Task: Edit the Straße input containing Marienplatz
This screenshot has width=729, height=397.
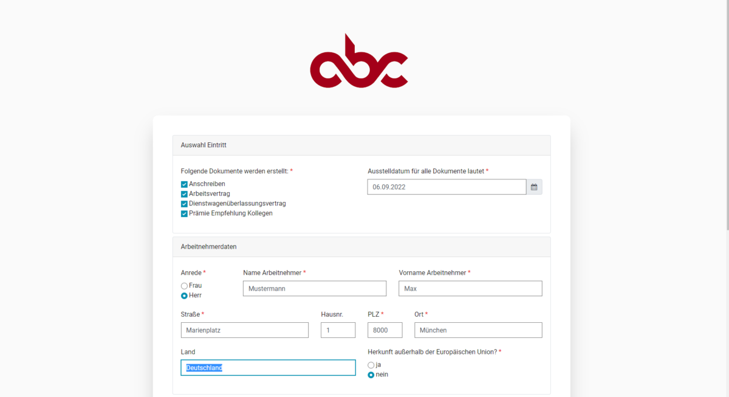Action: point(245,330)
